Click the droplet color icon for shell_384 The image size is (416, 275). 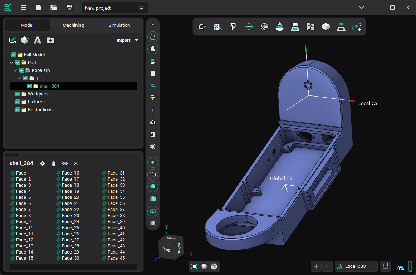tap(54, 163)
